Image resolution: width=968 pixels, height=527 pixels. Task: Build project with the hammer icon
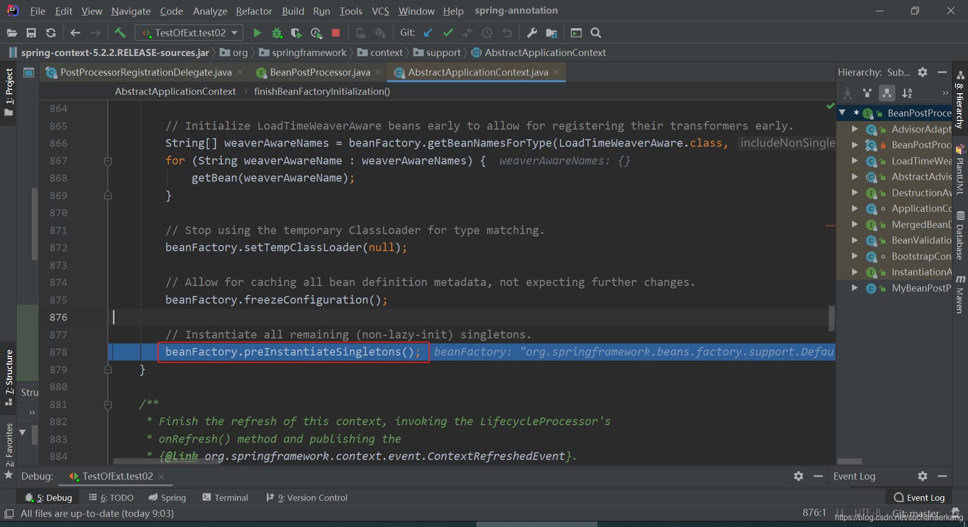120,33
